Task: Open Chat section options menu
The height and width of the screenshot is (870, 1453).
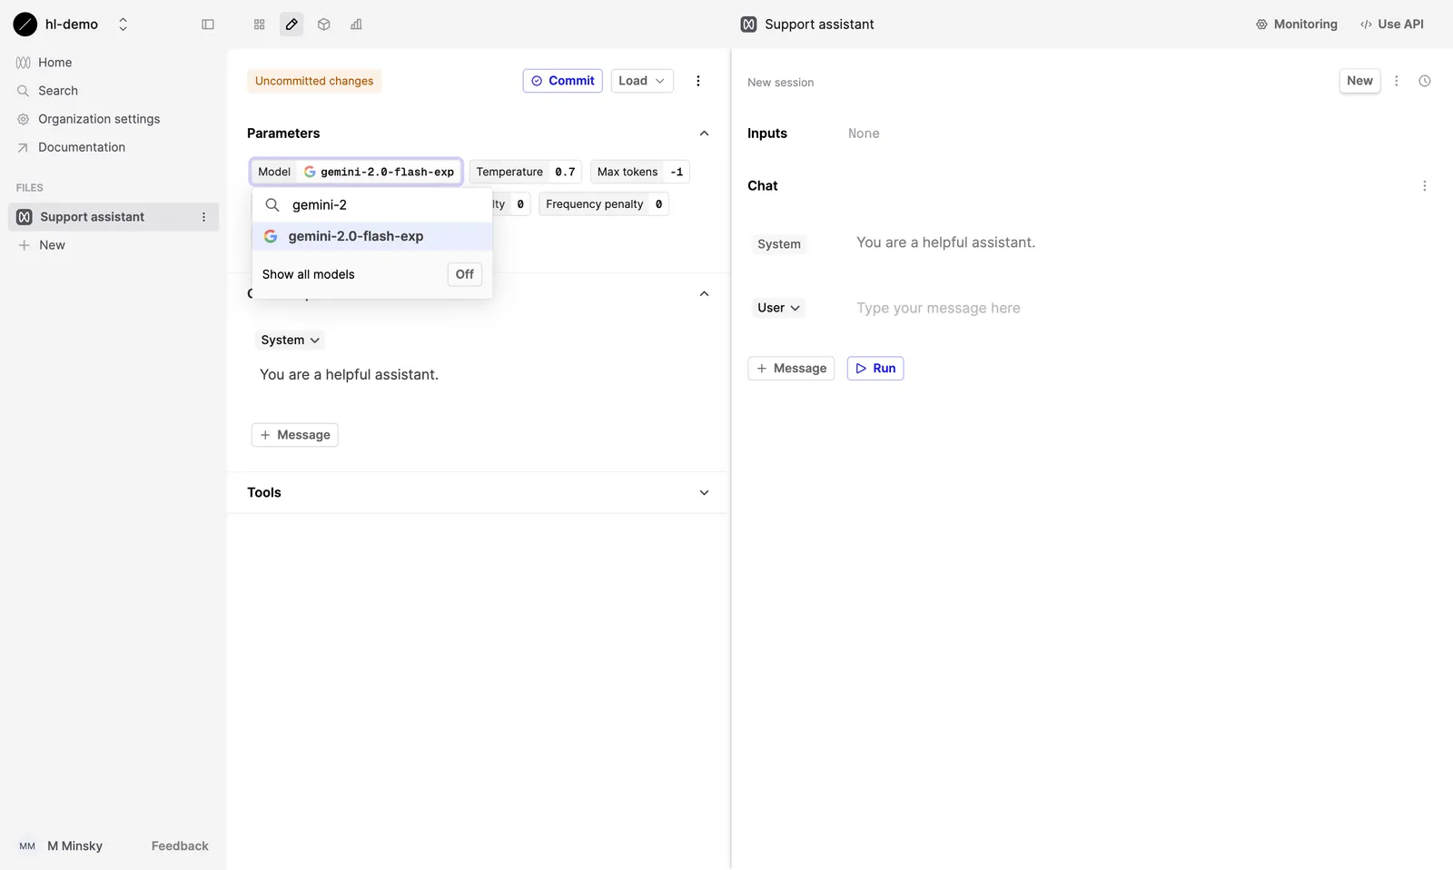Action: pyautogui.click(x=1424, y=186)
